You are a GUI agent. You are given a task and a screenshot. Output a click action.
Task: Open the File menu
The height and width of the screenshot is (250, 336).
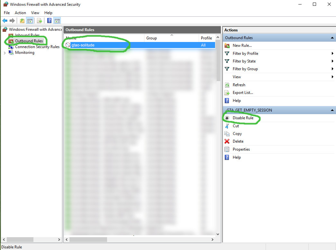point(7,13)
